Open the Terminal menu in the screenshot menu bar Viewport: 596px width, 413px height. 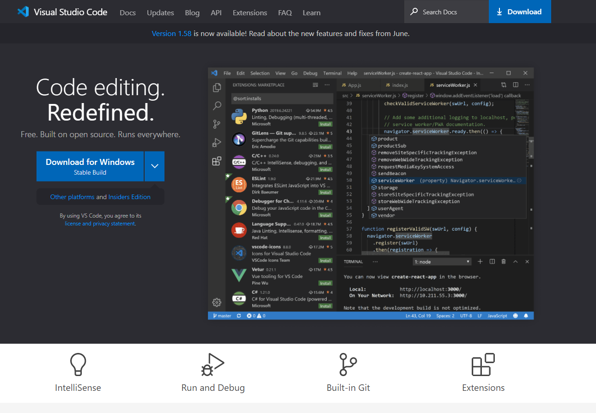pyautogui.click(x=332, y=73)
